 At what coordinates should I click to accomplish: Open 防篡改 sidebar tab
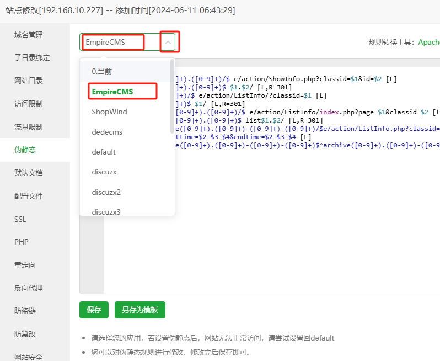(35, 334)
